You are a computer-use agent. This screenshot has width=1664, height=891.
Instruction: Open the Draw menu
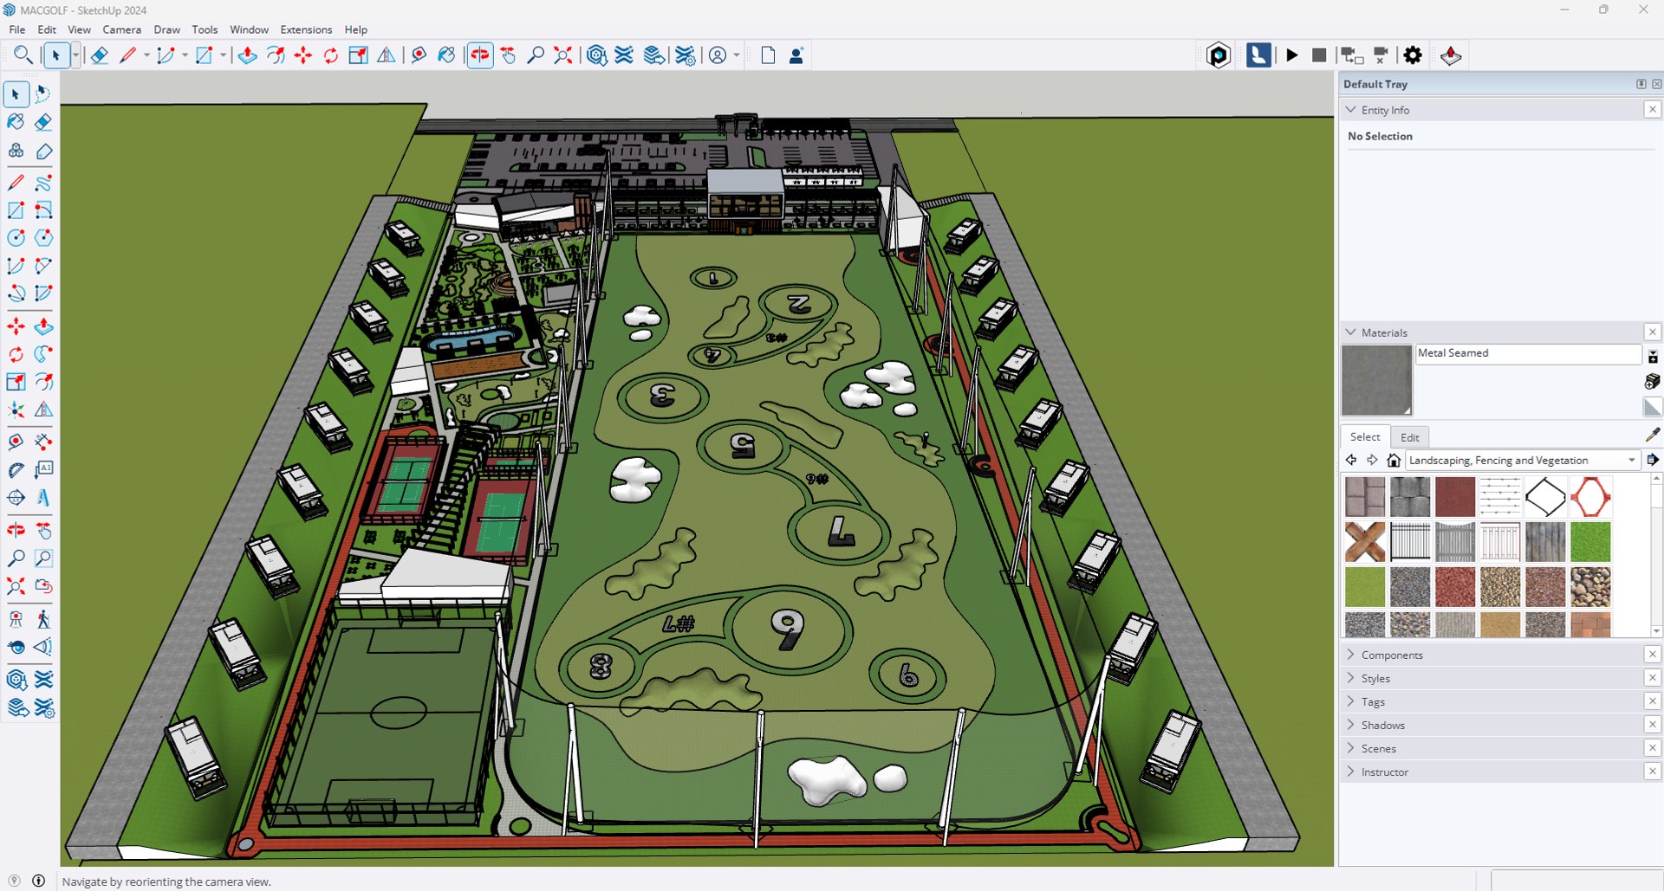tap(166, 29)
